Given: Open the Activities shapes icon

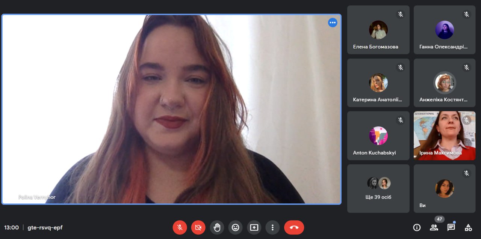Looking at the screenshot, I should click(468, 227).
